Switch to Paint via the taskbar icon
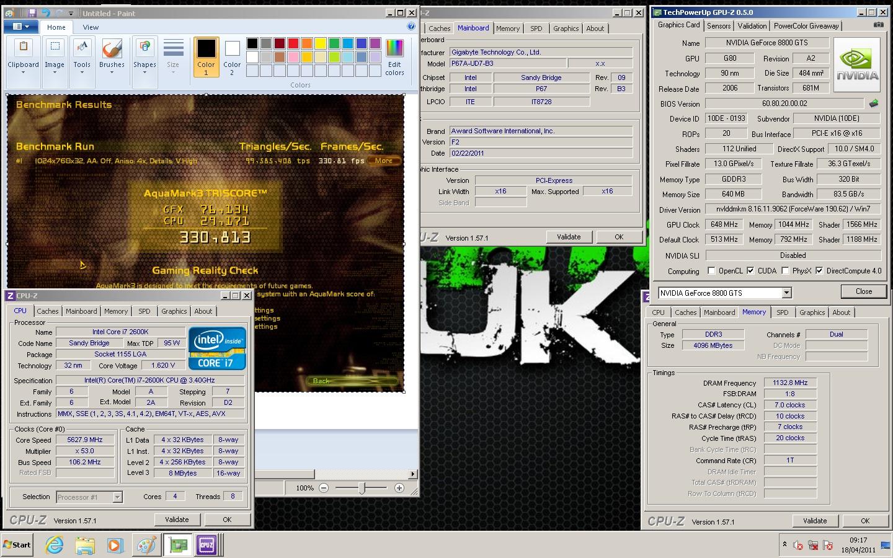The image size is (893, 558). tap(146, 545)
